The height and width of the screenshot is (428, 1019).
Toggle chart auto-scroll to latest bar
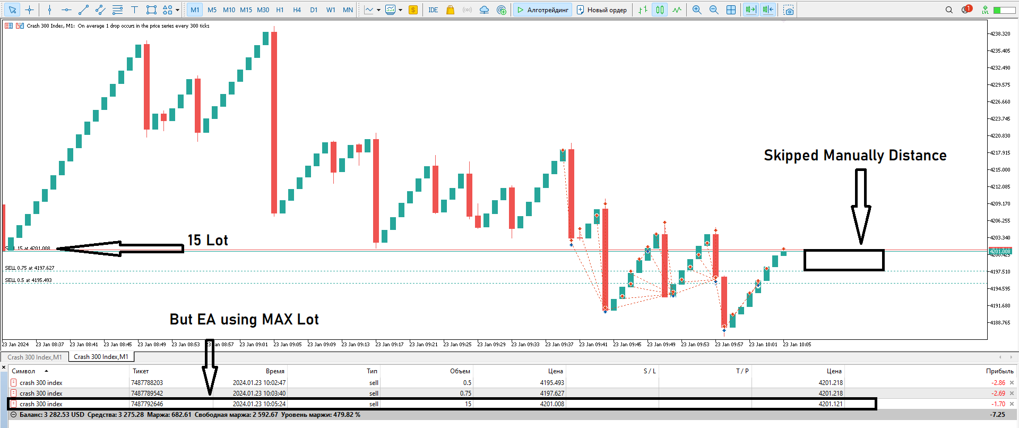[750, 10]
